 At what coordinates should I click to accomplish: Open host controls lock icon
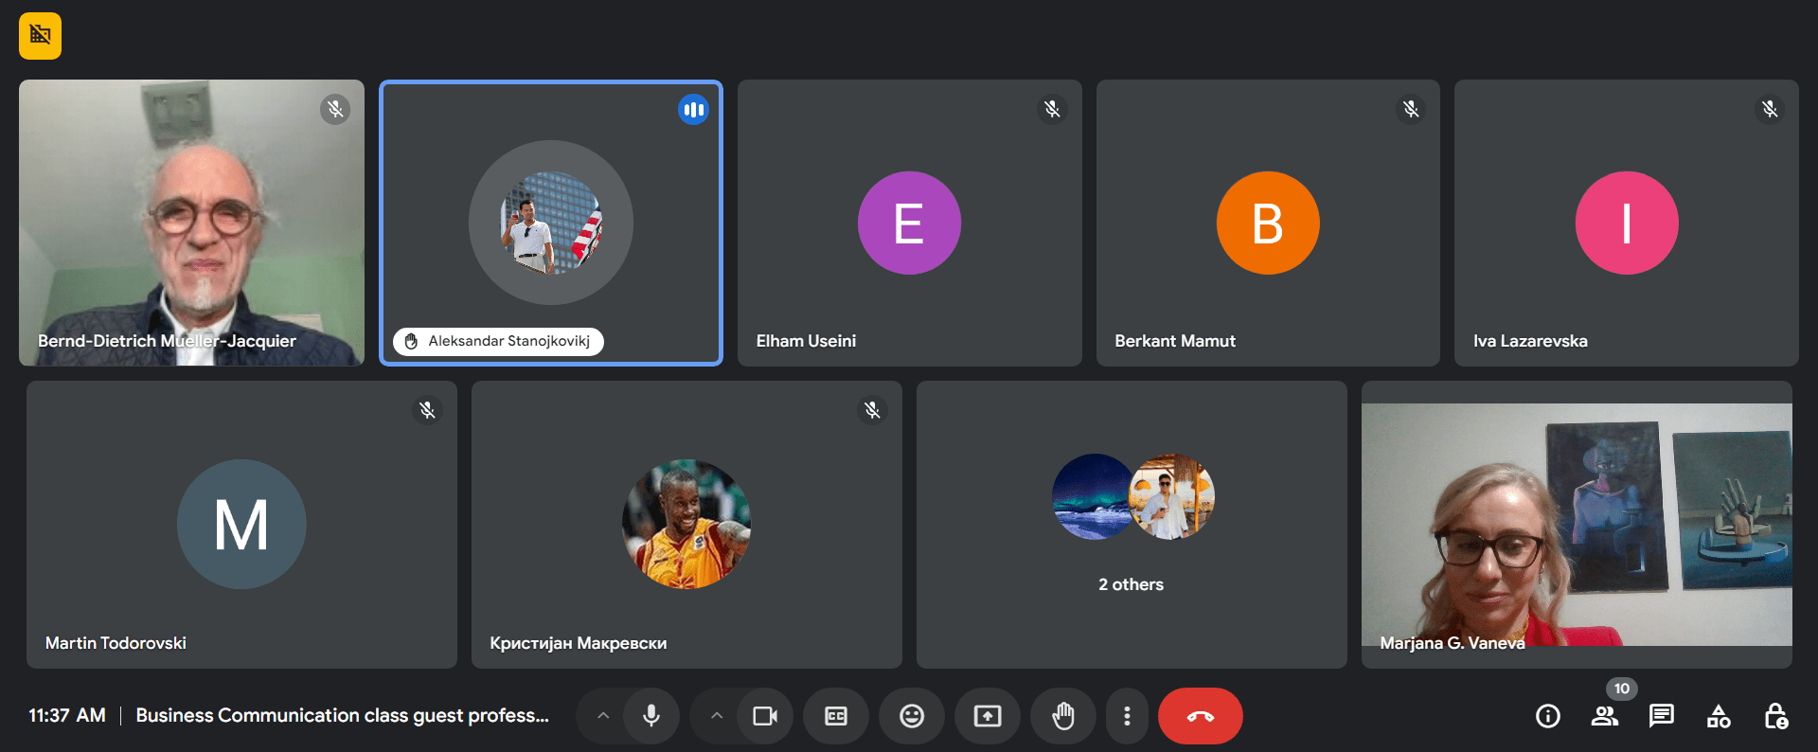[x=1775, y=716]
